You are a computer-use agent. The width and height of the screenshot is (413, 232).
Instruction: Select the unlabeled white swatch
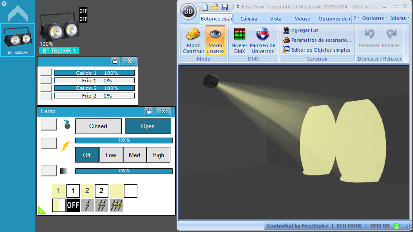pos(130,191)
